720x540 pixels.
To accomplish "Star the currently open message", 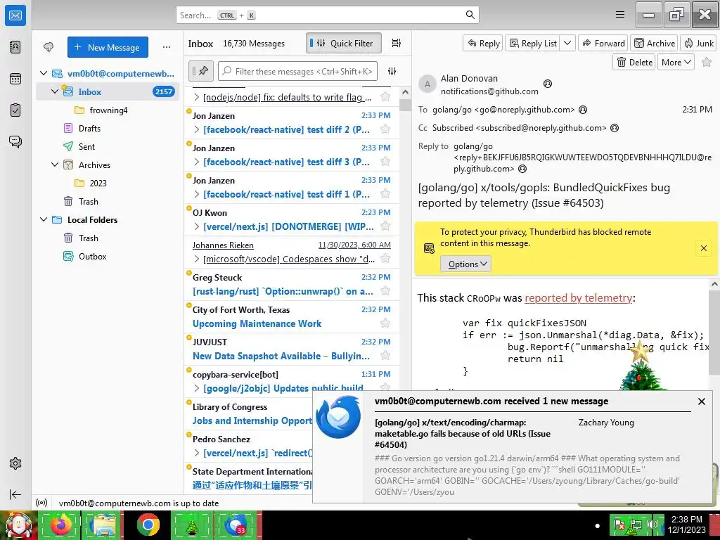I will coord(707,62).
